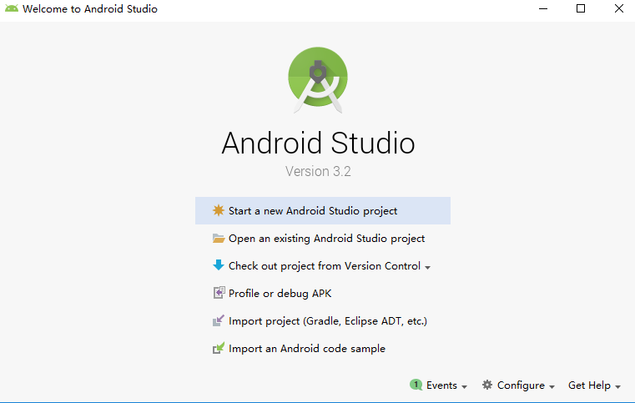Minimize the Welcome to Android Studio window
The height and width of the screenshot is (403, 635).
point(543,8)
